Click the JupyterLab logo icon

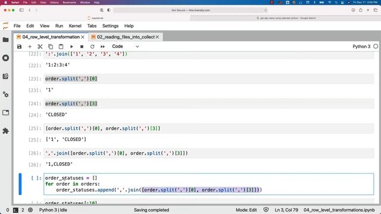point(5,26)
